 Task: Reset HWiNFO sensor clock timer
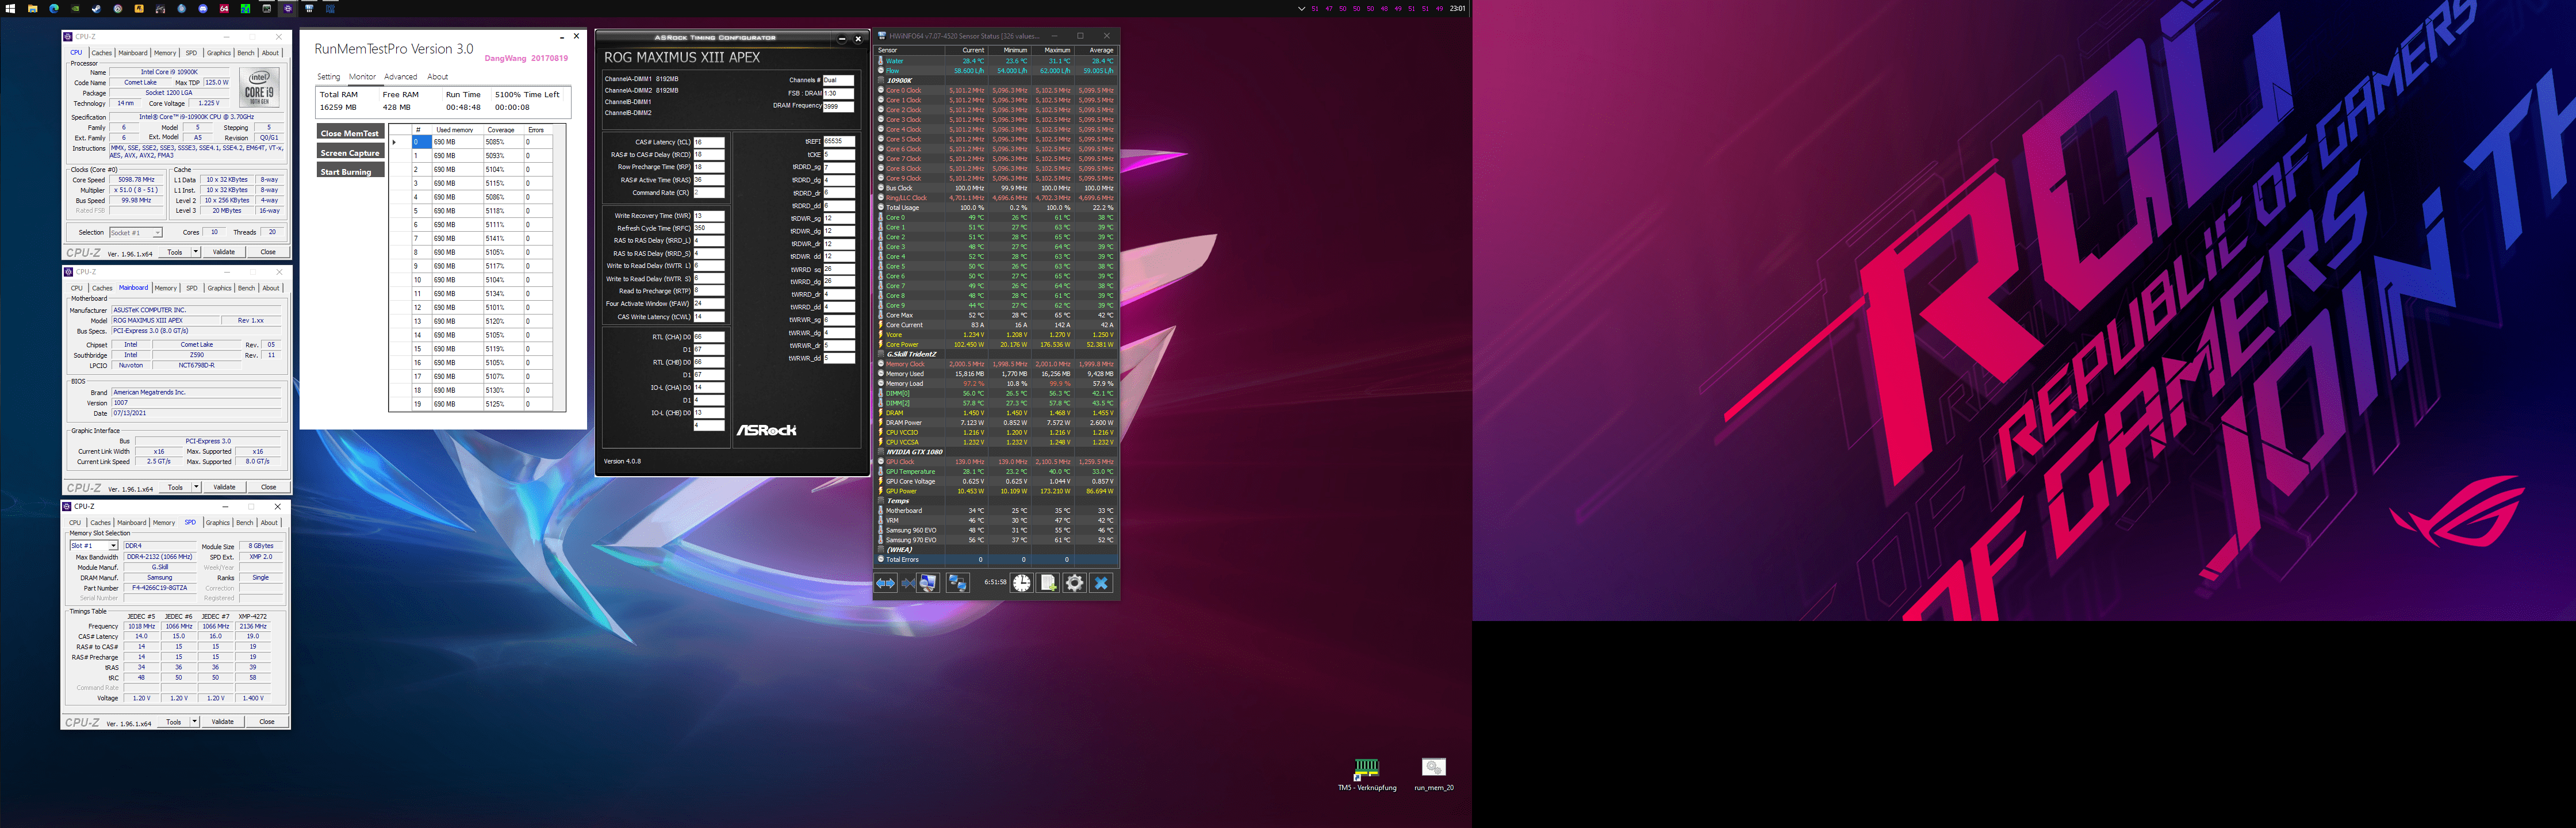click(1021, 583)
